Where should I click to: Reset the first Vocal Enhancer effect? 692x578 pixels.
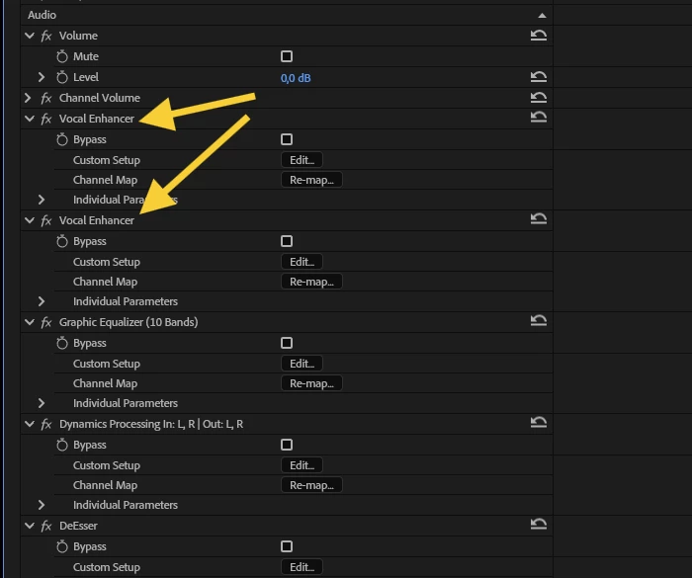tap(539, 117)
